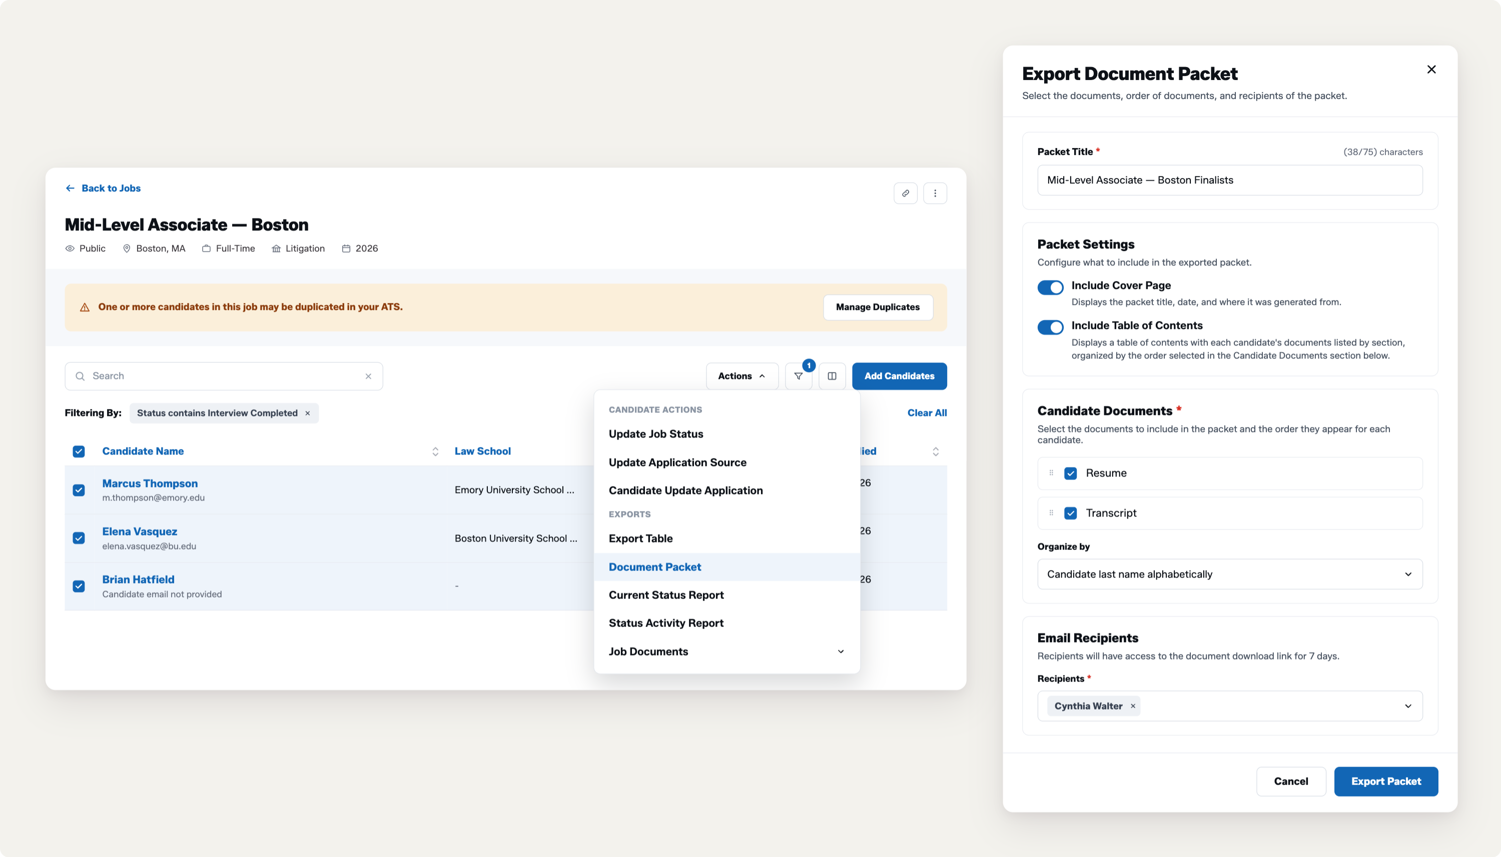Click the warning triangle in the duplicates banner
Image resolution: width=1501 pixels, height=857 pixels.
[85, 307]
